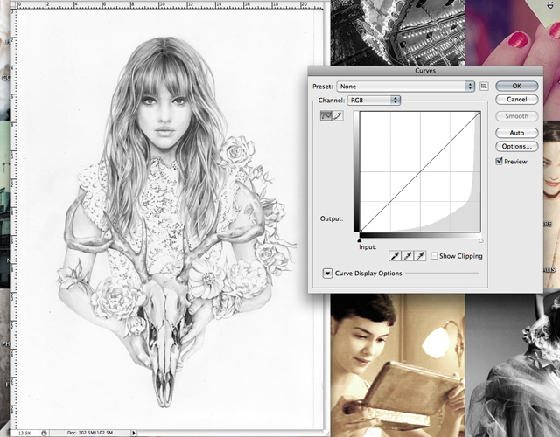Open the preset options menu icon
This screenshot has height=437, width=560.
pos(483,87)
